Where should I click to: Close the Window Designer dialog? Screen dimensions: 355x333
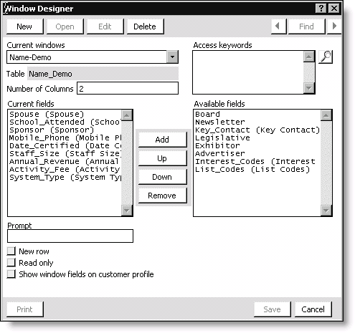click(334, 9)
